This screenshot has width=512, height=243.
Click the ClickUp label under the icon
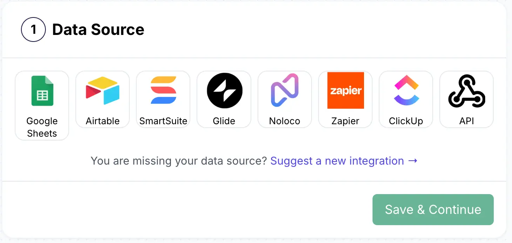pyautogui.click(x=406, y=121)
